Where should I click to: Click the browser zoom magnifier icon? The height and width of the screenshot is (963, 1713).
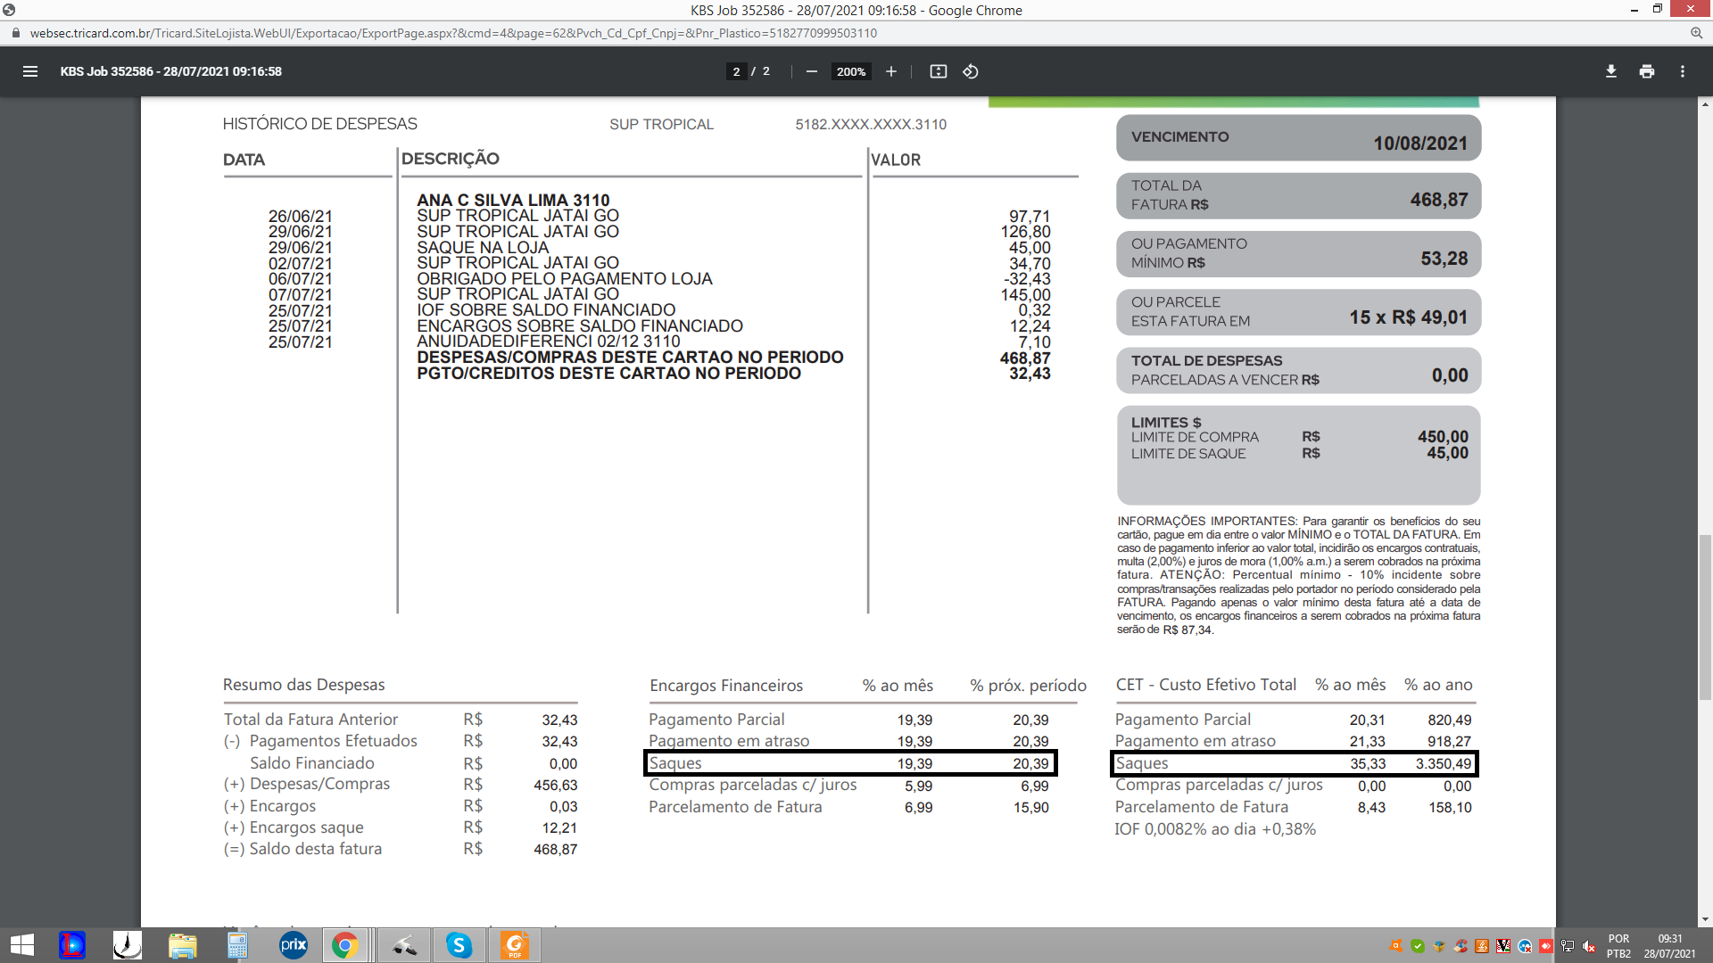[x=1696, y=33]
